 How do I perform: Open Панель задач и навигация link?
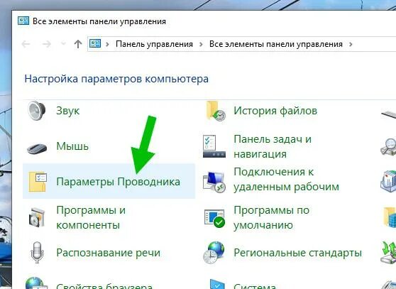click(x=273, y=146)
